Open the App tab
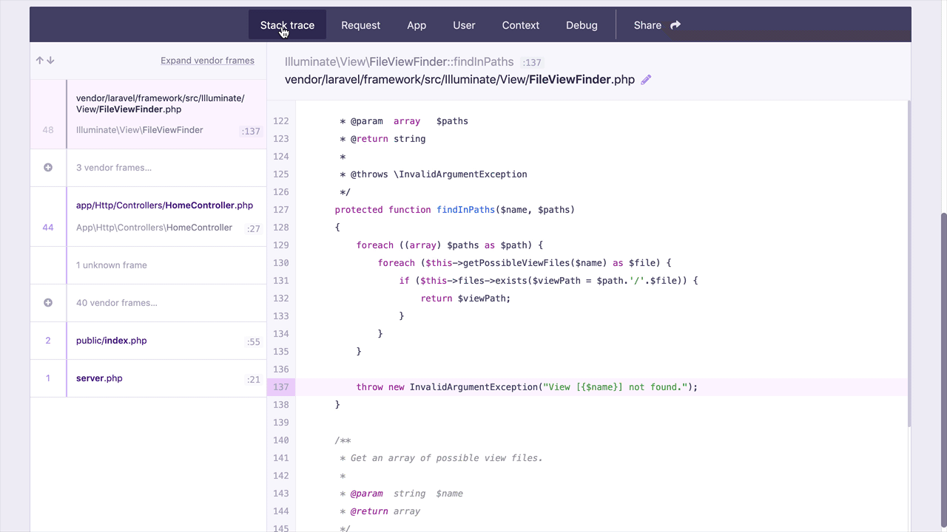Viewport: 947px width, 532px height. 416,24
